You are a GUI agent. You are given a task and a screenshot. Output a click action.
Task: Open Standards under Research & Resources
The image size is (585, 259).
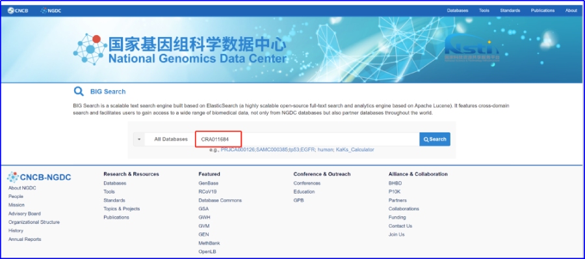pyautogui.click(x=114, y=200)
